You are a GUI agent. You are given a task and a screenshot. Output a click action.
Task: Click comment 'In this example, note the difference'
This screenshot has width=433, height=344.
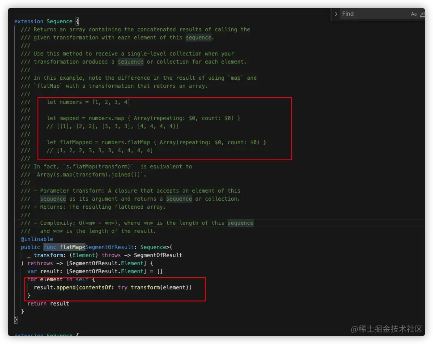pos(139,78)
